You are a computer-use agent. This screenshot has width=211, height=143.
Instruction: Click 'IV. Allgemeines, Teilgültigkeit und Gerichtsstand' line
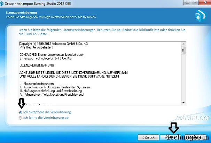click(52, 94)
